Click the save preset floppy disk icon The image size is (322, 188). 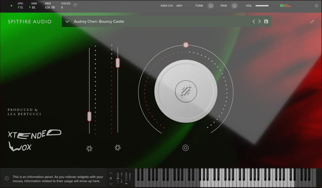pyautogui.click(x=266, y=21)
